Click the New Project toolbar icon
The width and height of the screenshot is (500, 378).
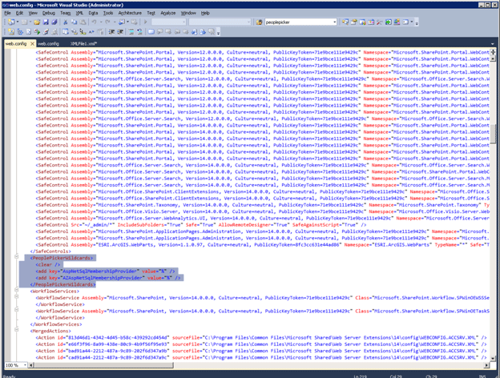[11, 22]
